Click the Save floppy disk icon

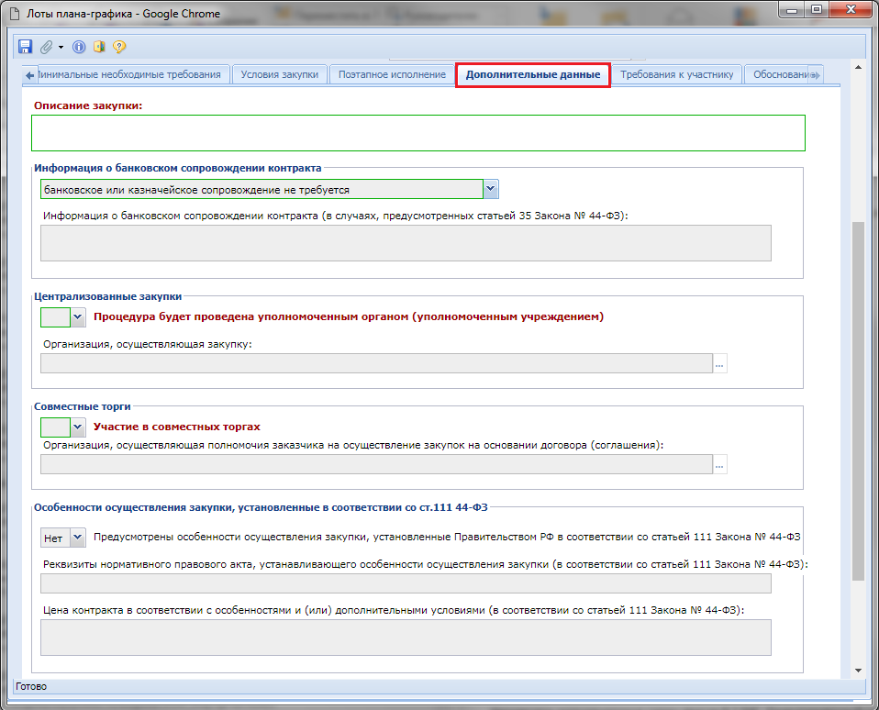[x=25, y=47]
